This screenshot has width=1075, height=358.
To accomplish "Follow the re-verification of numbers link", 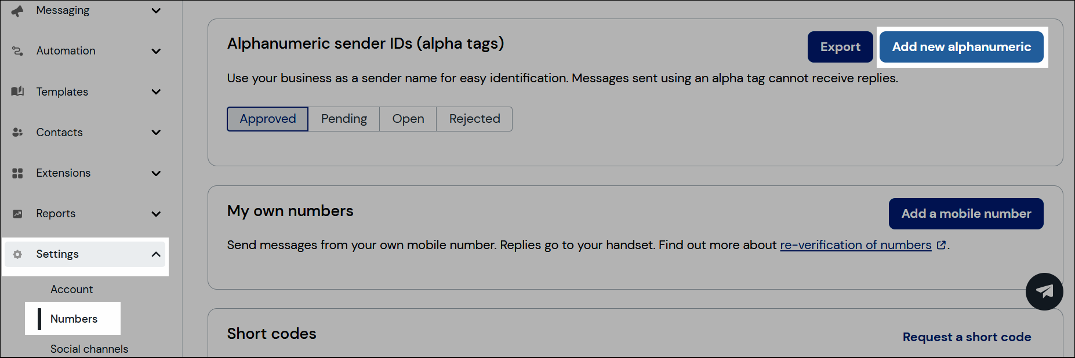I will 855,244.
